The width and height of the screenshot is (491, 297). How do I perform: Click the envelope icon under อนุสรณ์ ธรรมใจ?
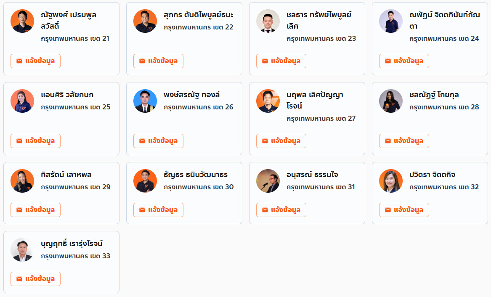pos(265,210)
